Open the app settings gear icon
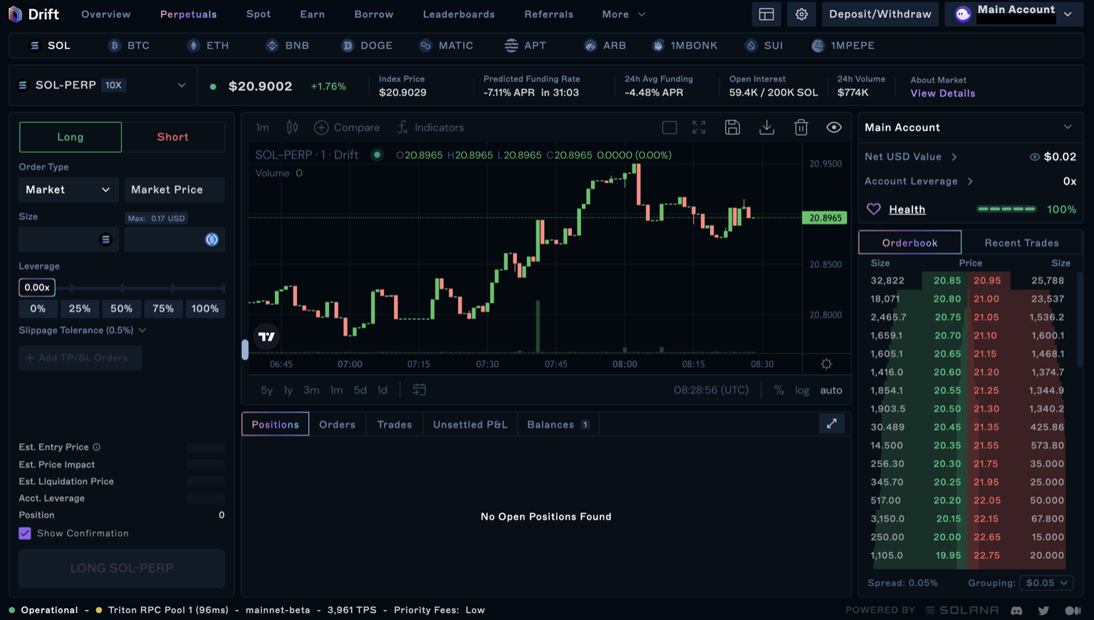Screen dimensions: 1094x620 [x=801, y=14]
